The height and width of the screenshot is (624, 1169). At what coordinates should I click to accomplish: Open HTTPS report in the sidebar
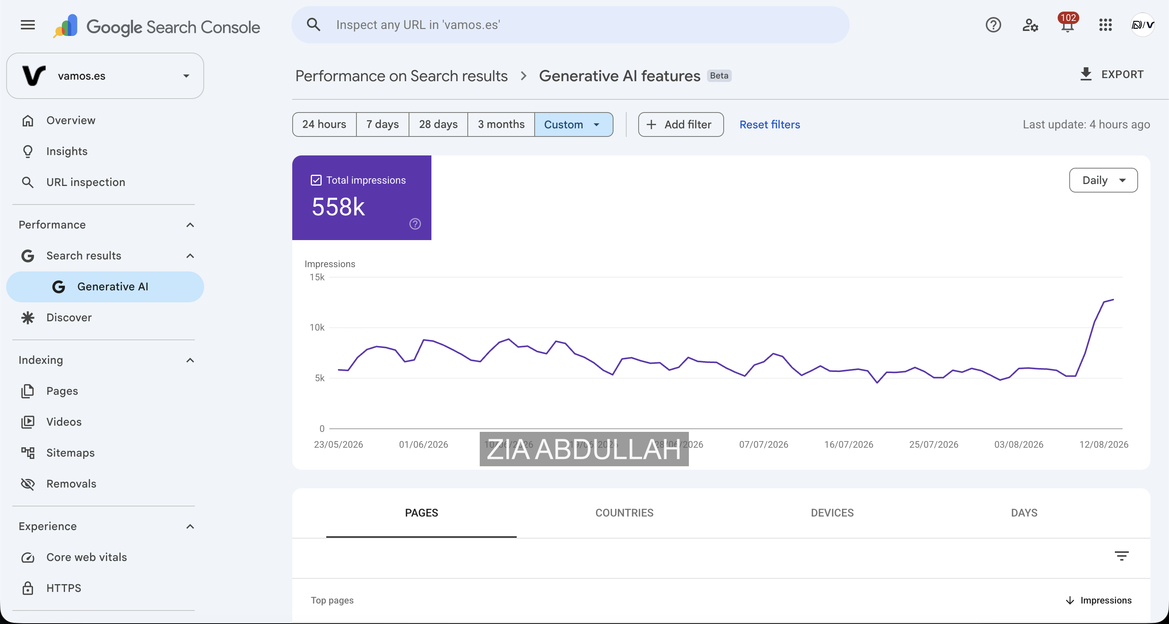(105, 588)
